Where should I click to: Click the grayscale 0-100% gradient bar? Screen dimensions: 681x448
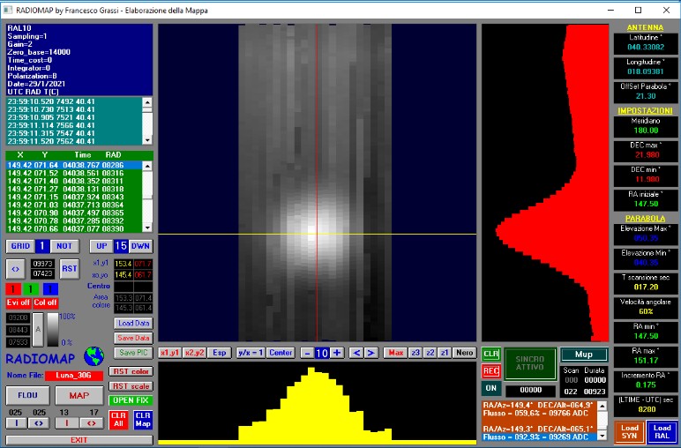53,330
